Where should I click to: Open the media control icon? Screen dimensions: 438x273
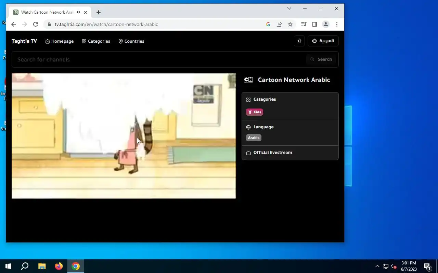tap(304, 24)
